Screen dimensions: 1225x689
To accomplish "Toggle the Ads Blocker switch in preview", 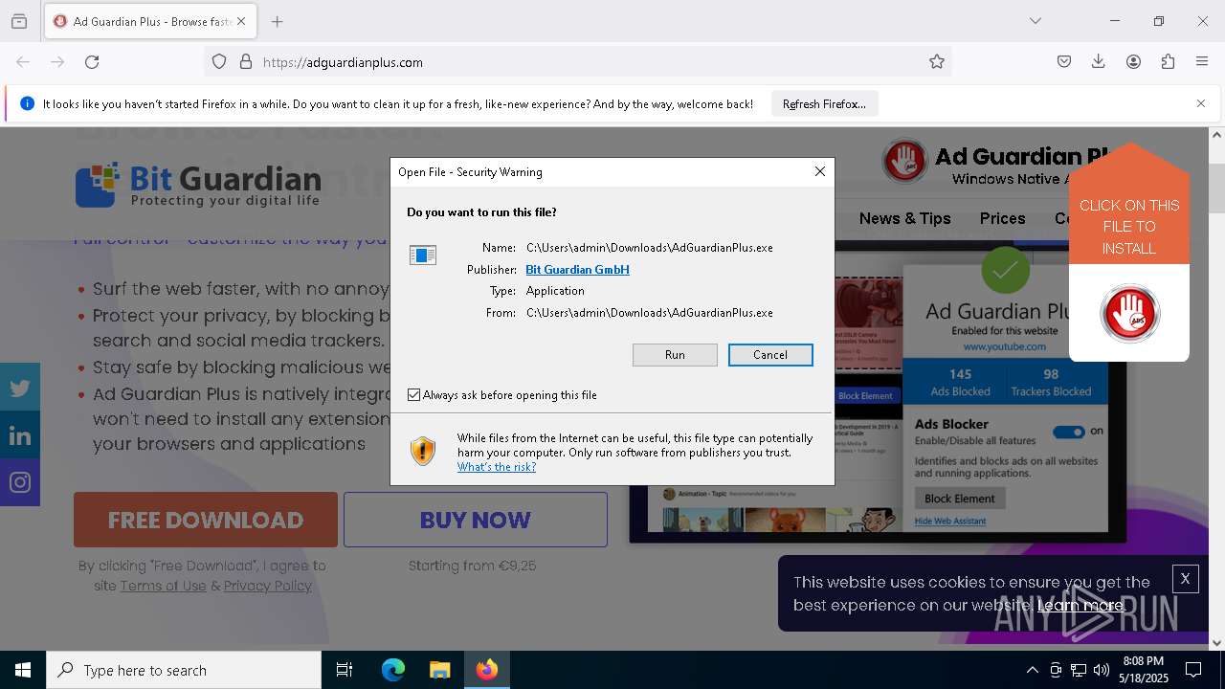I will 1069,432.
